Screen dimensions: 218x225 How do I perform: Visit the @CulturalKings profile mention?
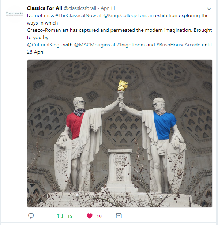tap(44, 45)
